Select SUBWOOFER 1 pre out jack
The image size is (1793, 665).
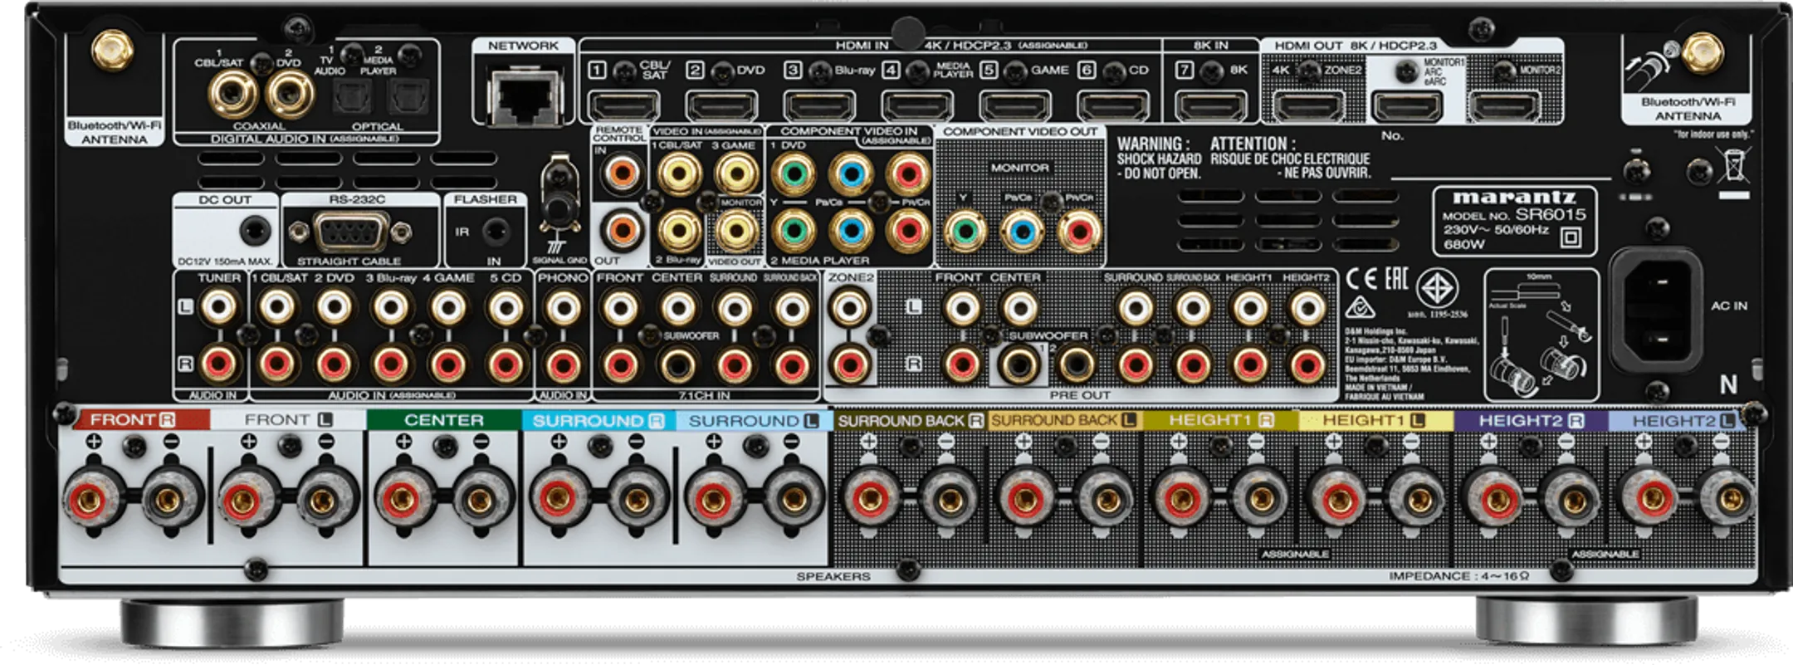[x=1019, y=364]
